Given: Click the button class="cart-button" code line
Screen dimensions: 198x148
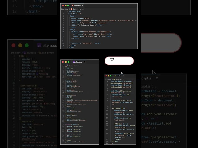Looking at the screenshot, I should click(x=91, y=32).
